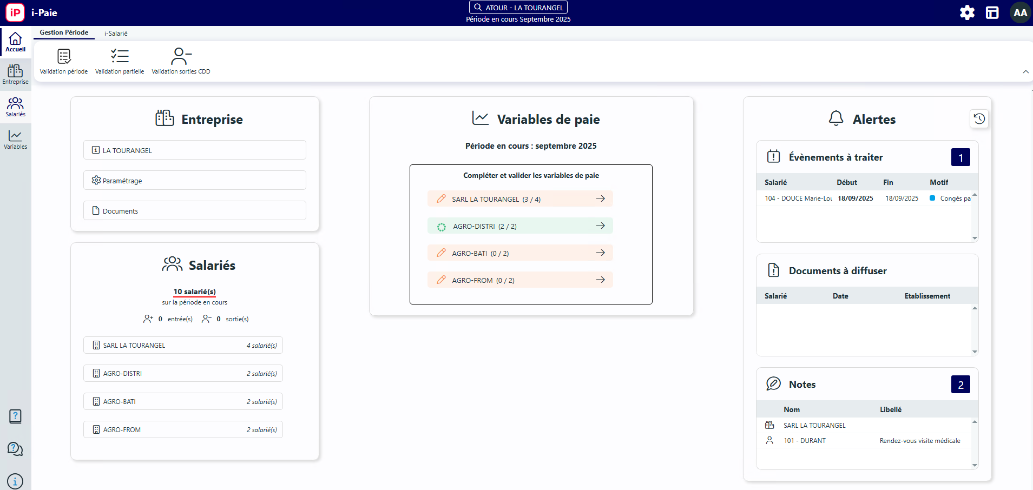Select the Gestion Période tab

64,32
